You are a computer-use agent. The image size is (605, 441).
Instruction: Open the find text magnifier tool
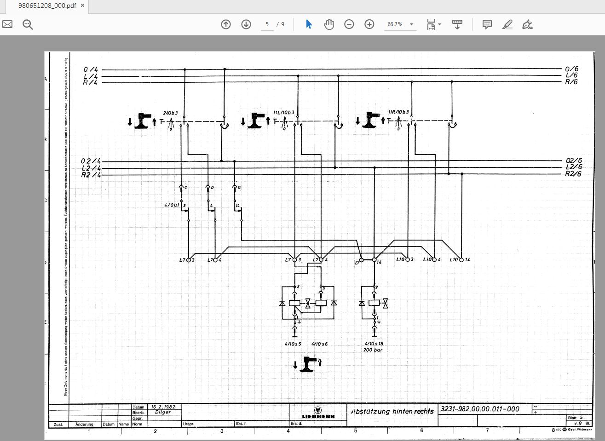28,24
